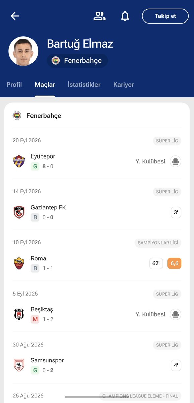Tap the Eyüpspor club logo

pos(19,161)
